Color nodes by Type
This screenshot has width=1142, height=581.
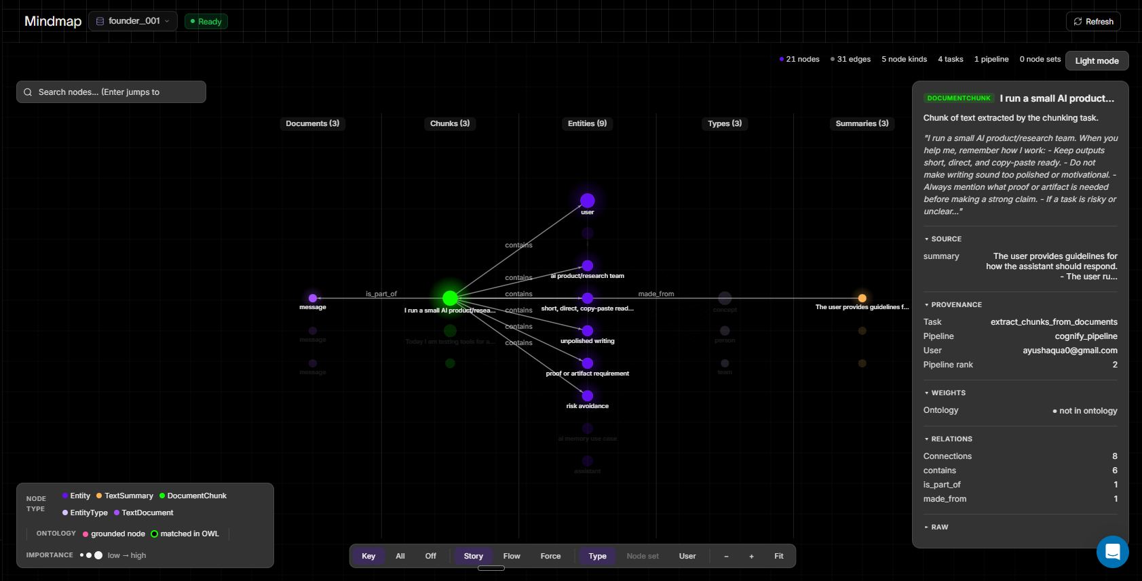click(598, 556)
